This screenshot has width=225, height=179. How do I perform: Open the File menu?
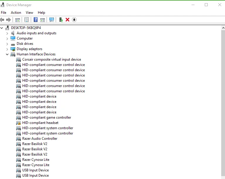click(4, 13)
